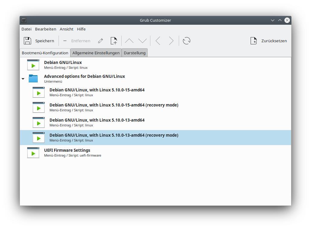Click the Zurücksetzen reset button
Image resolution: width=311 pixels, height=229 pixels.
point(268,41)
